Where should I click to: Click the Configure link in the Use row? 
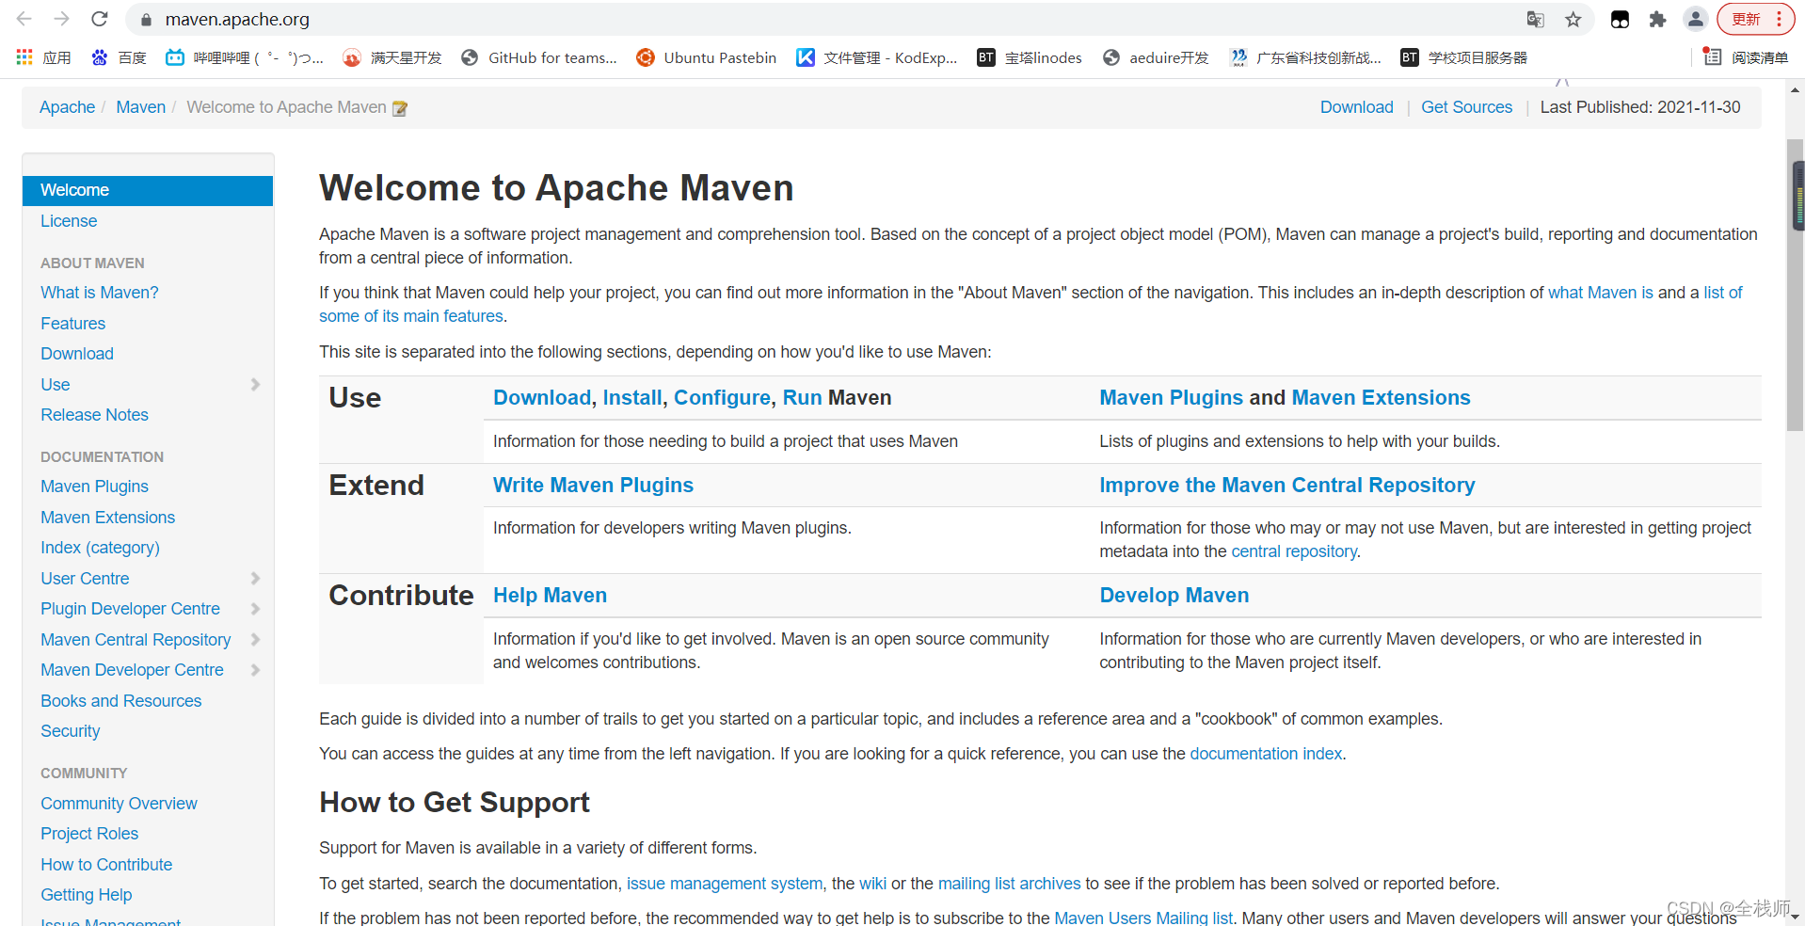tap(722, 398)
